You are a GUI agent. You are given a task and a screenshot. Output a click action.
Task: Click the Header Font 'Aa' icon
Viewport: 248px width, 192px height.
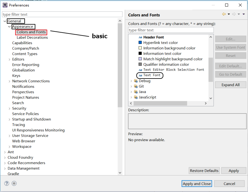click(140, 37)
